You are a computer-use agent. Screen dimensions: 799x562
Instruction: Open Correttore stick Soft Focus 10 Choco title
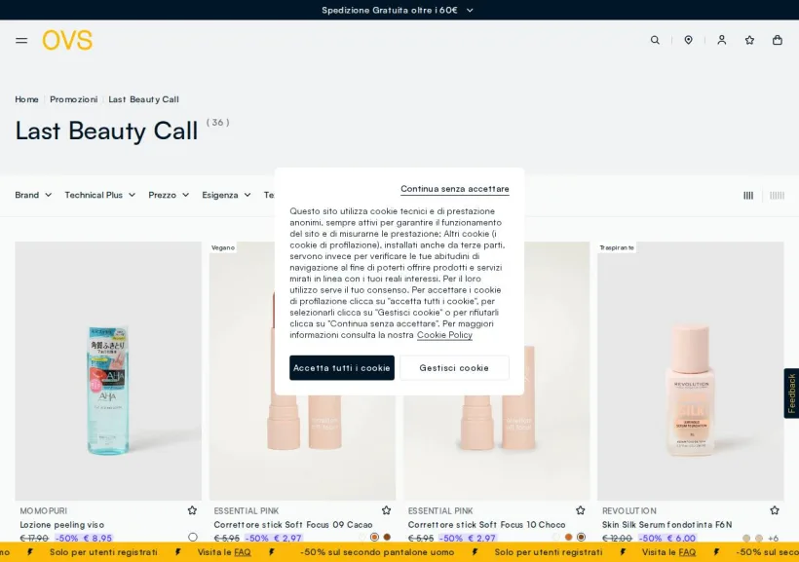click(486, 524)
